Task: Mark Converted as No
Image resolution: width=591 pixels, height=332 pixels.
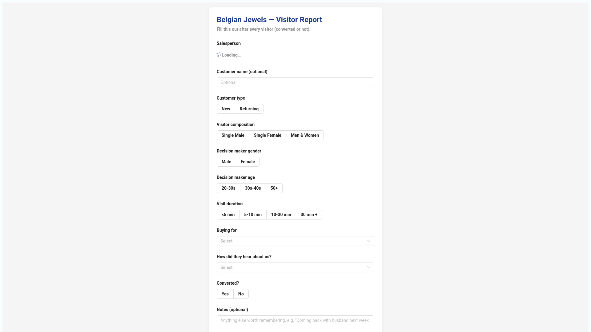Action: pos(241,294)
